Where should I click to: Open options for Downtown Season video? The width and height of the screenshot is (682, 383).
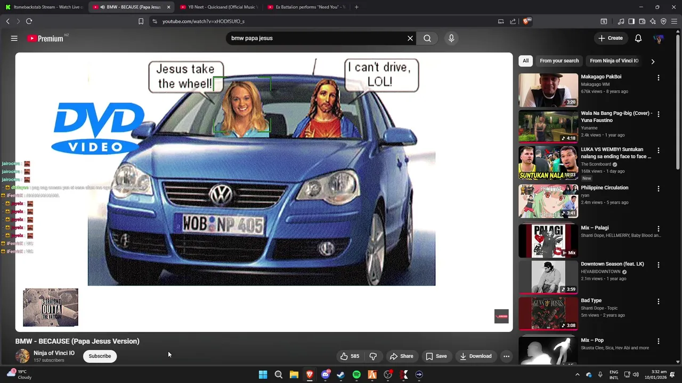[x=659, y=265]
